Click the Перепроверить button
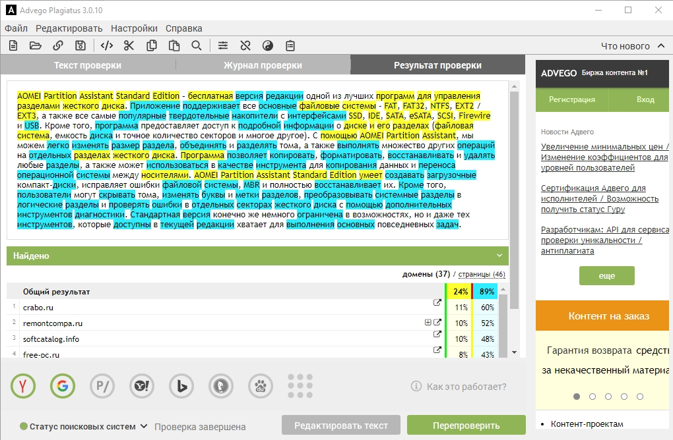The width and height of the screenshot is (673, 440). coord(466,426)
